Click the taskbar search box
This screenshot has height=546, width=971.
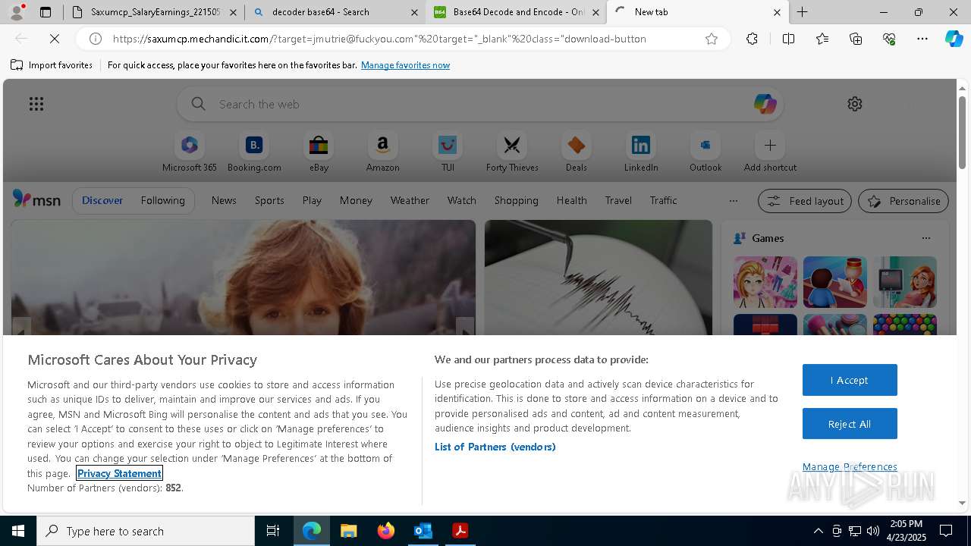[x=146, y=531]
